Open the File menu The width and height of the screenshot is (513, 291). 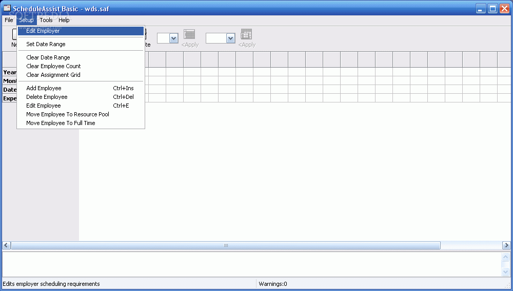[9, 20]
